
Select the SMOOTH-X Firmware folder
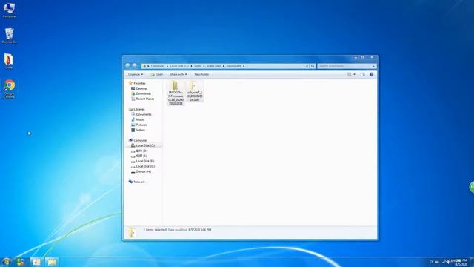tap(176, 93)
